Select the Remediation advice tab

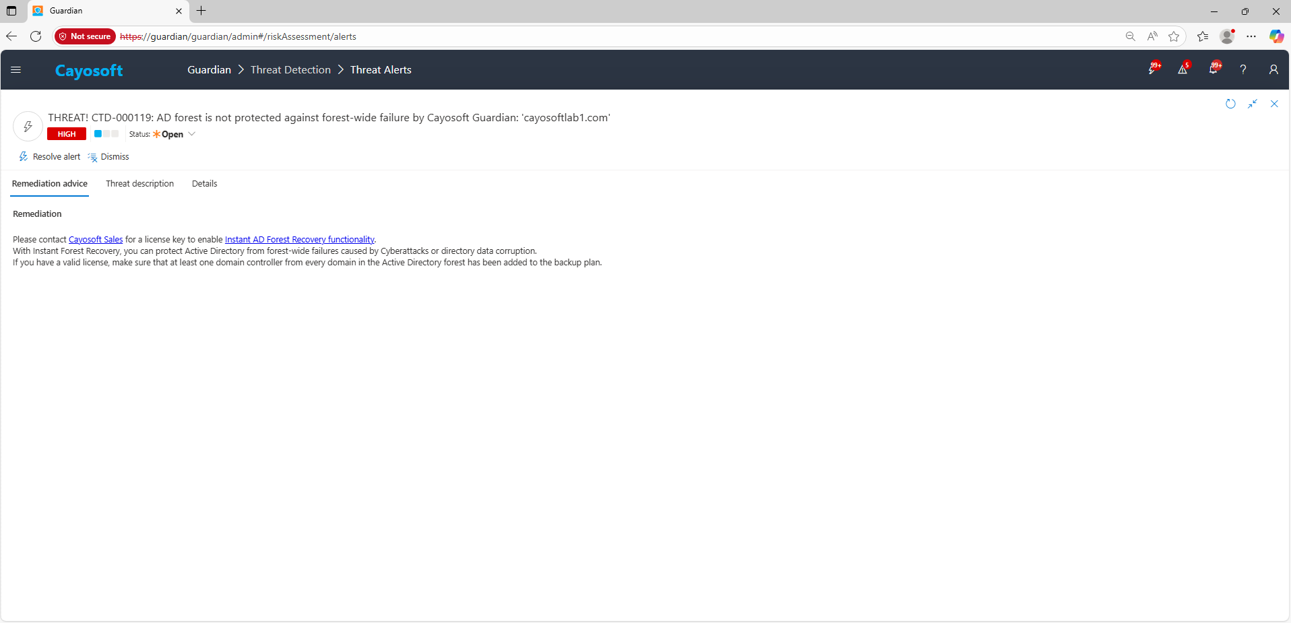pyautogui.click(x=50, y=184)
